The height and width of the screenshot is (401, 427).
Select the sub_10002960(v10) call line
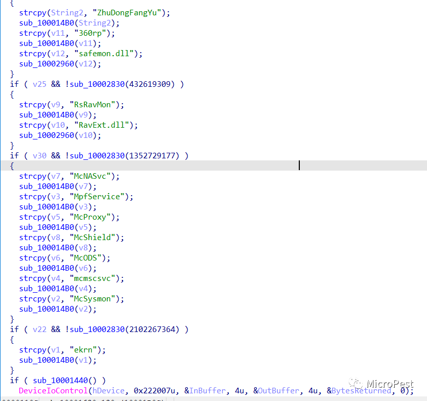pyautogui.click(x=60, y=135)
